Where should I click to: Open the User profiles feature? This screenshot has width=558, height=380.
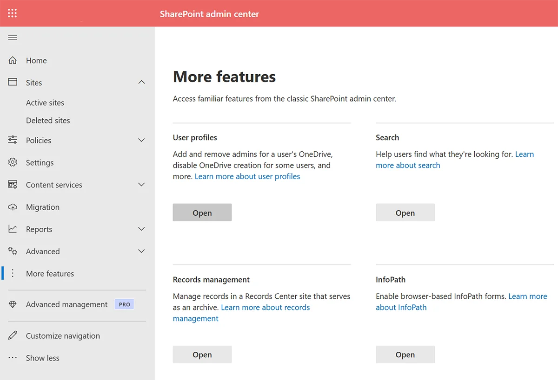(x=202, y=213)
